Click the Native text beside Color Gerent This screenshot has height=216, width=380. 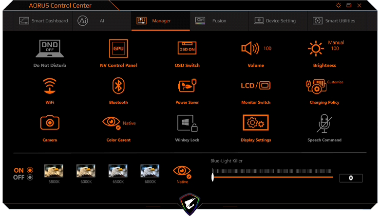point(129,123)
